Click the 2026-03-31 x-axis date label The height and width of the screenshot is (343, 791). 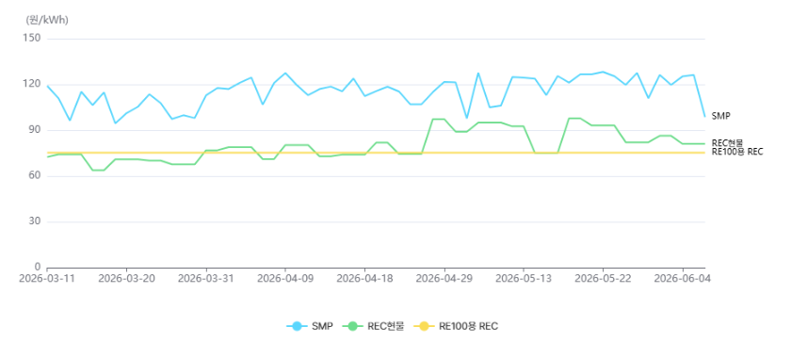tap(206, 278)
